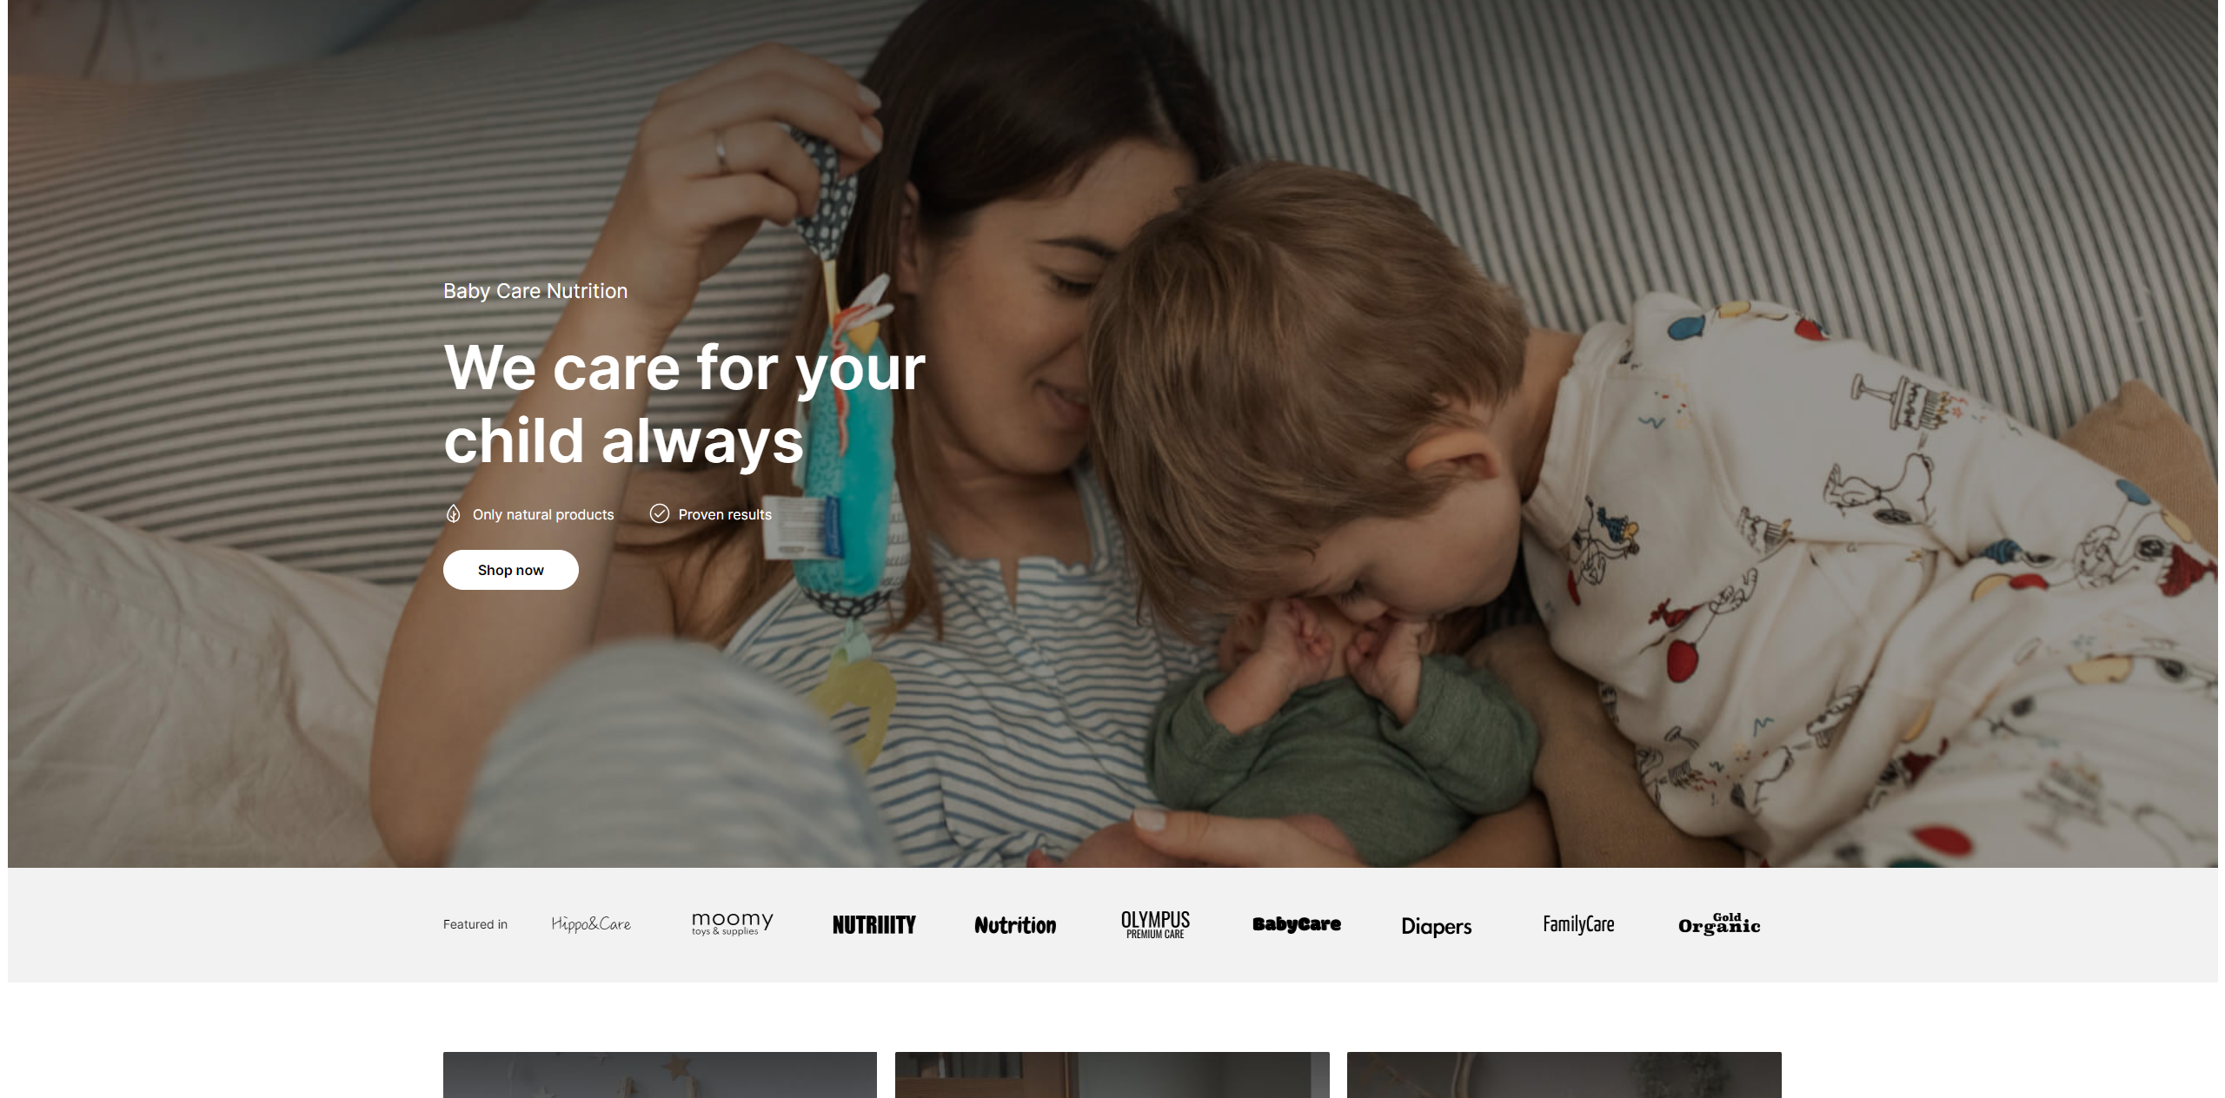Open the Diapers brand logo
Viewport: 2225px width, 1098px height.
coord(1436,926)
